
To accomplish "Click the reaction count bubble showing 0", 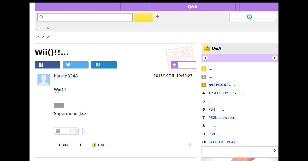I will tap(84, 131).
